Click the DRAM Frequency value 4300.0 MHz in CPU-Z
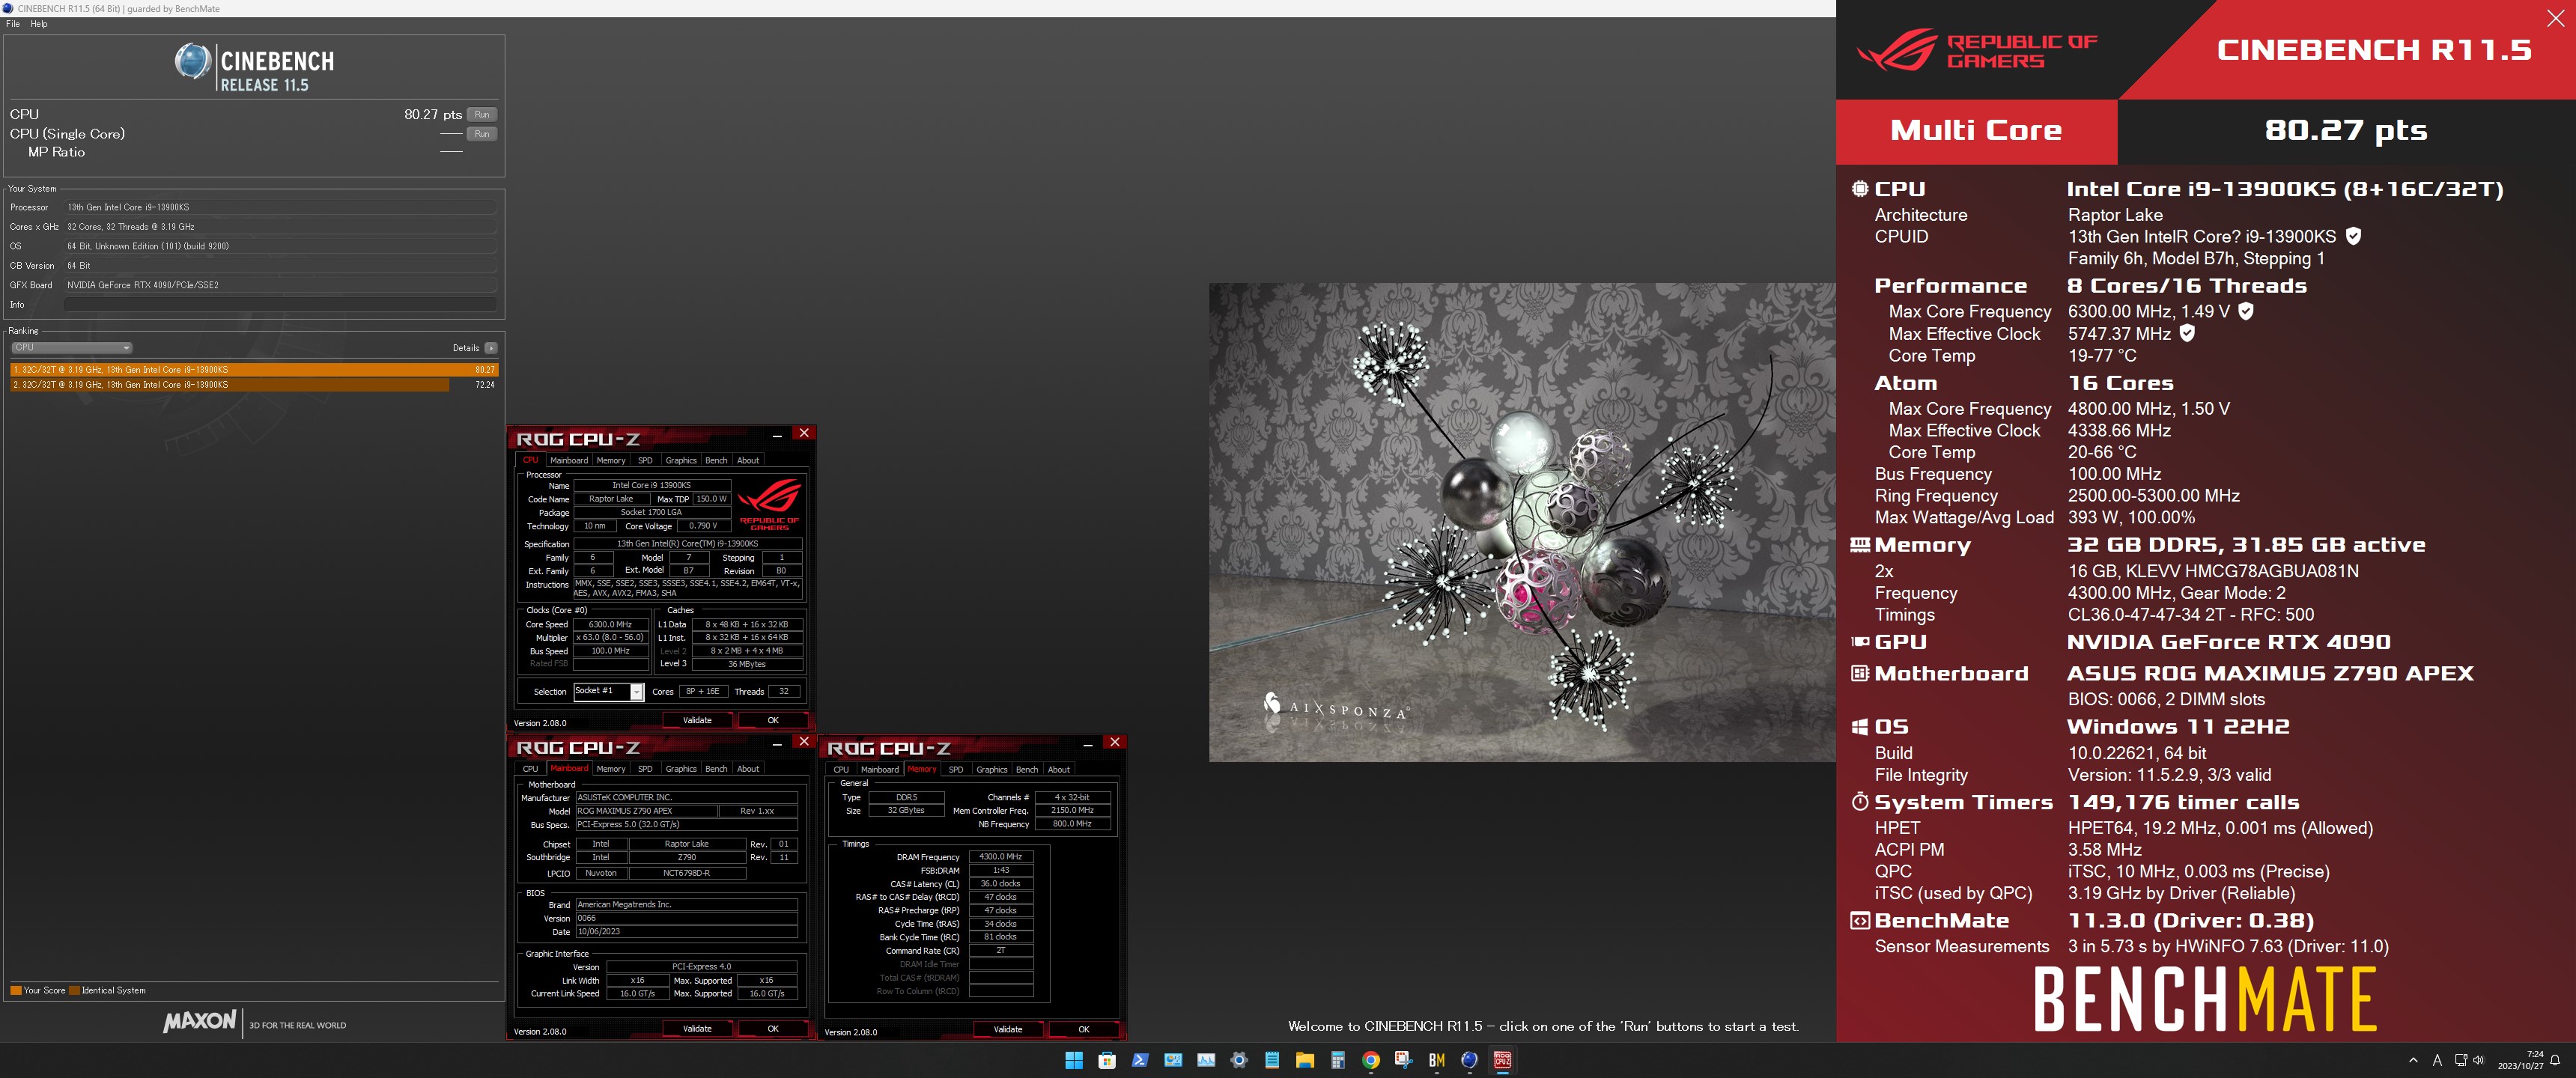The height and width of the screenshot is (1078, 2576). (x=1000, y=857)
